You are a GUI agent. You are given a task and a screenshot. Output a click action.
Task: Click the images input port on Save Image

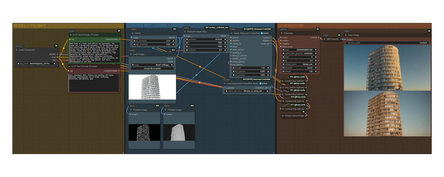(345, 40)
